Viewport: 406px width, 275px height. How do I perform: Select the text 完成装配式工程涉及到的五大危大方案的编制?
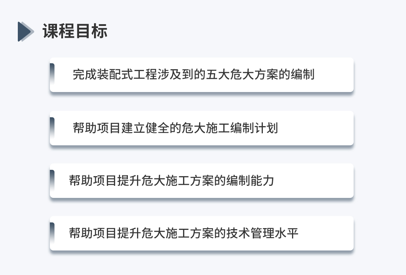[x=193, y=74]
